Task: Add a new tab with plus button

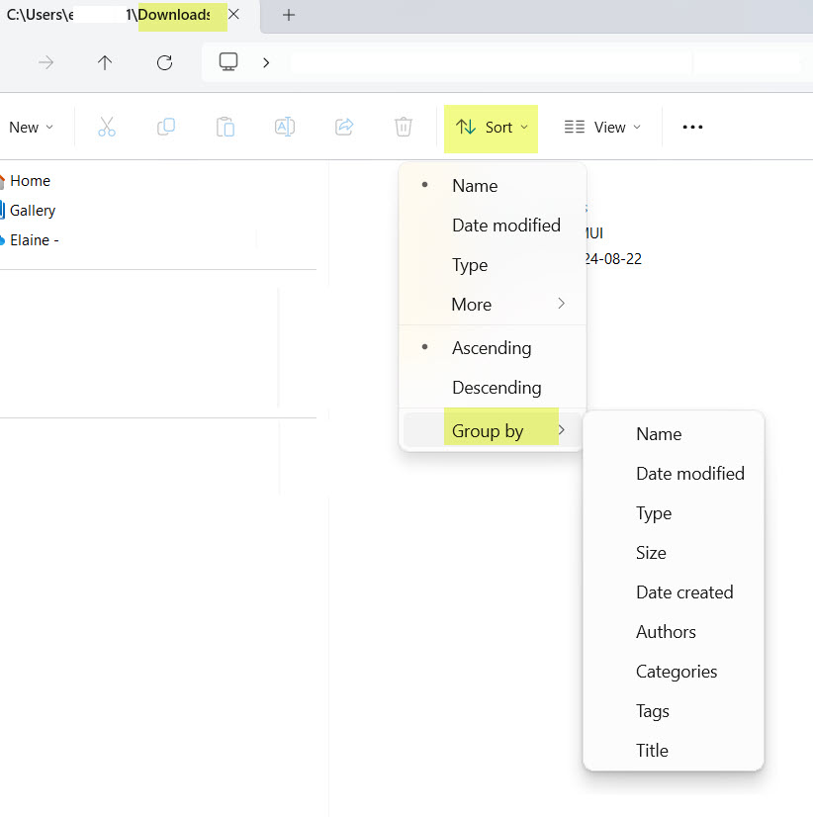Action: tap(289, 15)
